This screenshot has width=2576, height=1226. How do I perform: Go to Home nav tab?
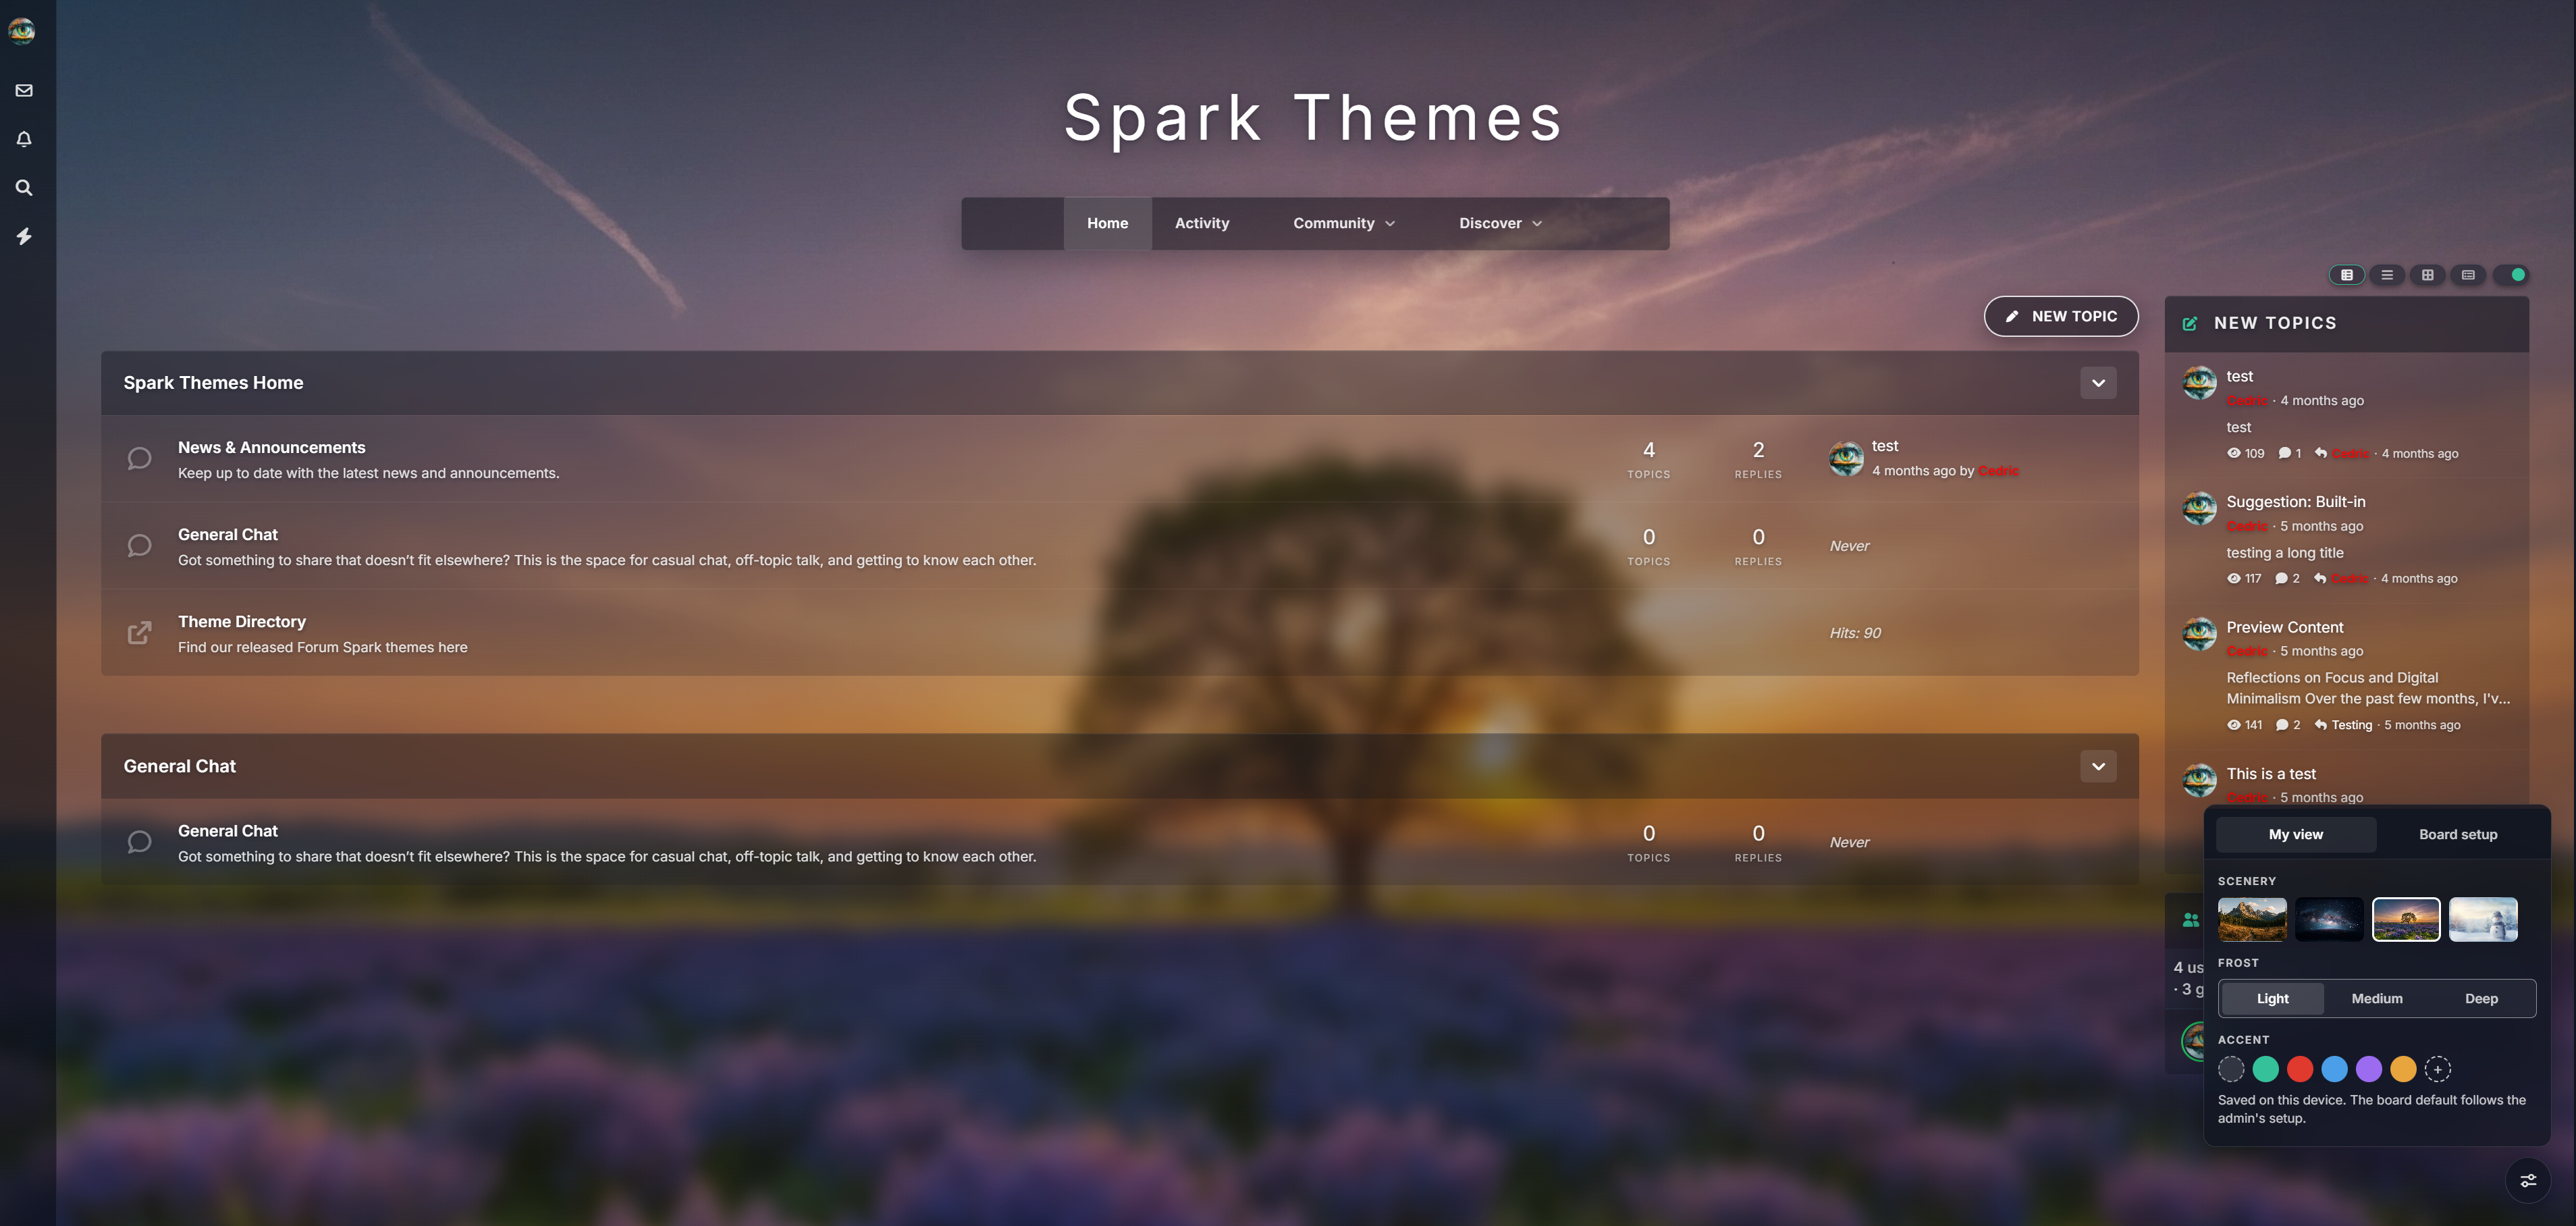(x=1107, y=223)
